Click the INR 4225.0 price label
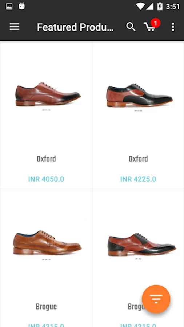The height and width of the screenshot is (327, 184). click(x=138, y=179)
